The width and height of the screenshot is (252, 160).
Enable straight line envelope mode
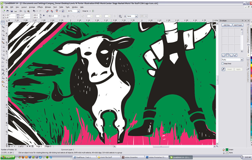(223, 55)
